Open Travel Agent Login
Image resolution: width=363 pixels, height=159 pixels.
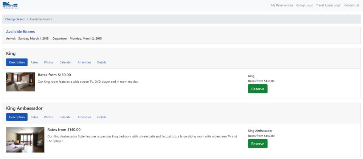tap(329, 5)
